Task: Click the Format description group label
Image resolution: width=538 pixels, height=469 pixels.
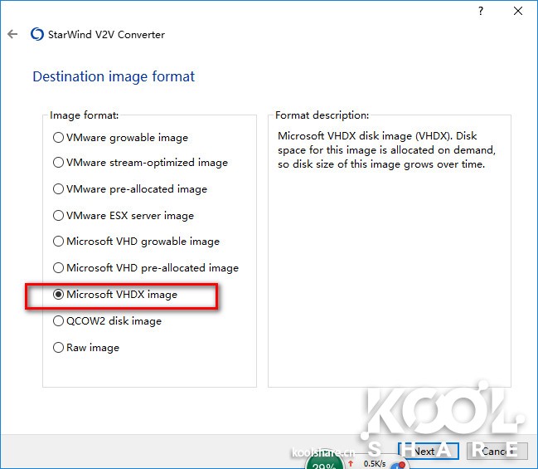Action: point(322,115)
